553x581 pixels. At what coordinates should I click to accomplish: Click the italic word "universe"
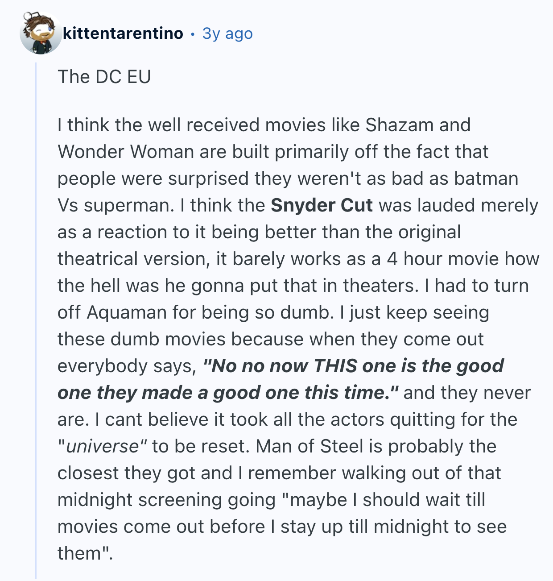(103, 446)
